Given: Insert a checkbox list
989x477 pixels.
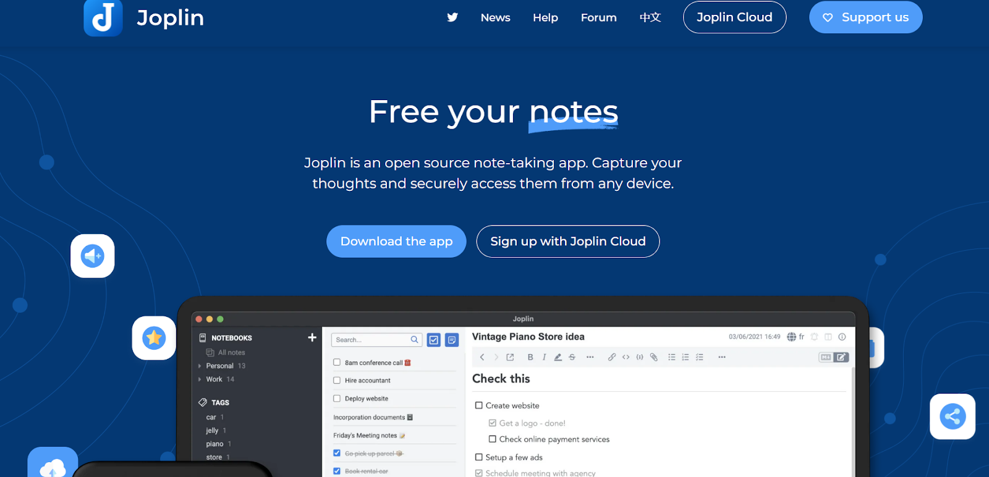Looking at the screenshot, I should 700,357.
